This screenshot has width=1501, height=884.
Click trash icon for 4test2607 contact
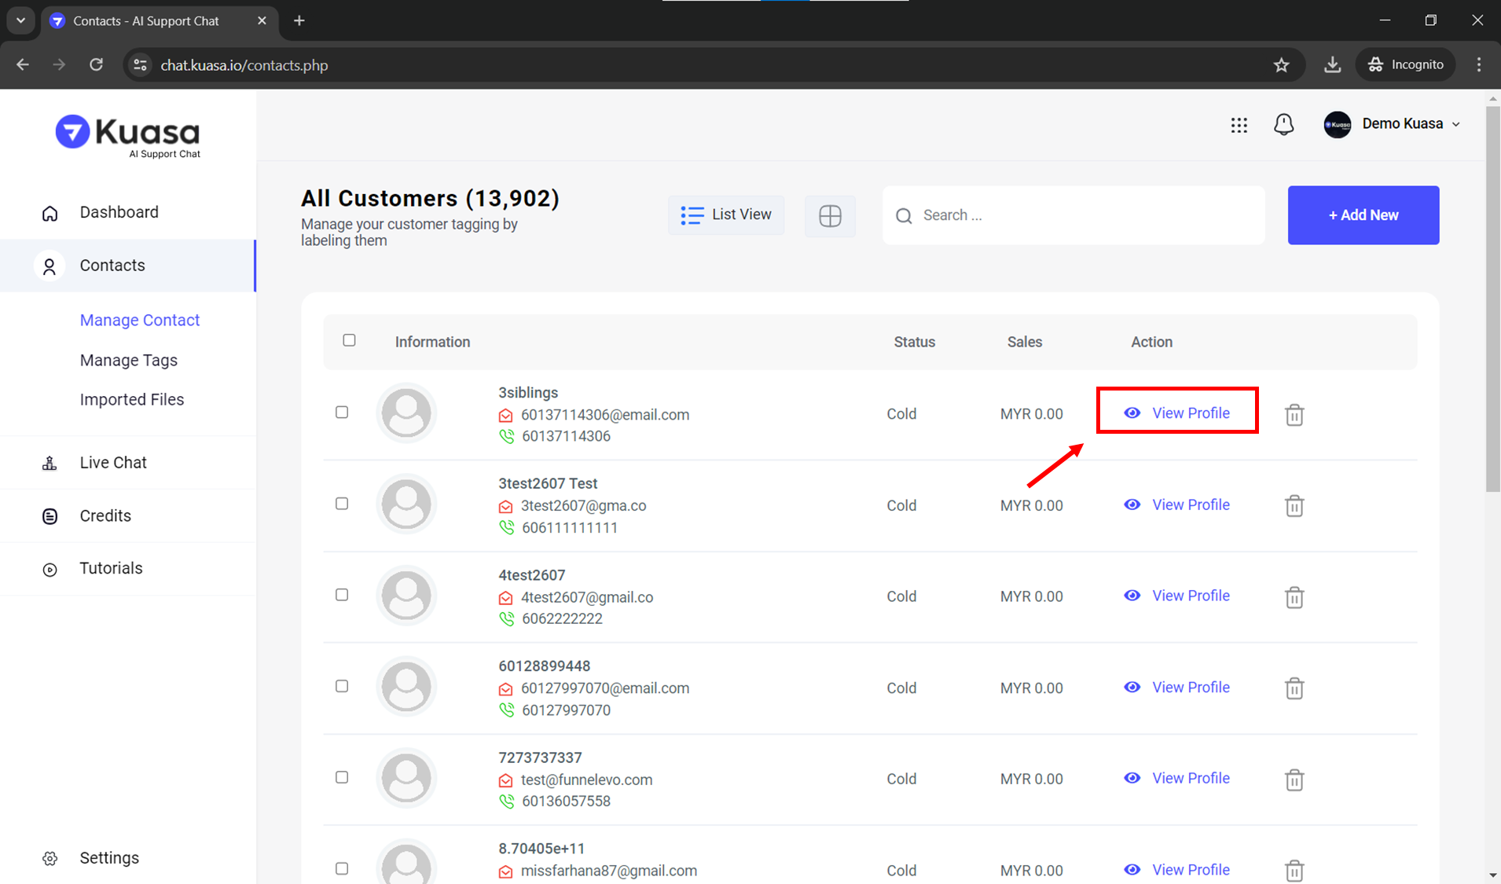tap(1294, 597)
